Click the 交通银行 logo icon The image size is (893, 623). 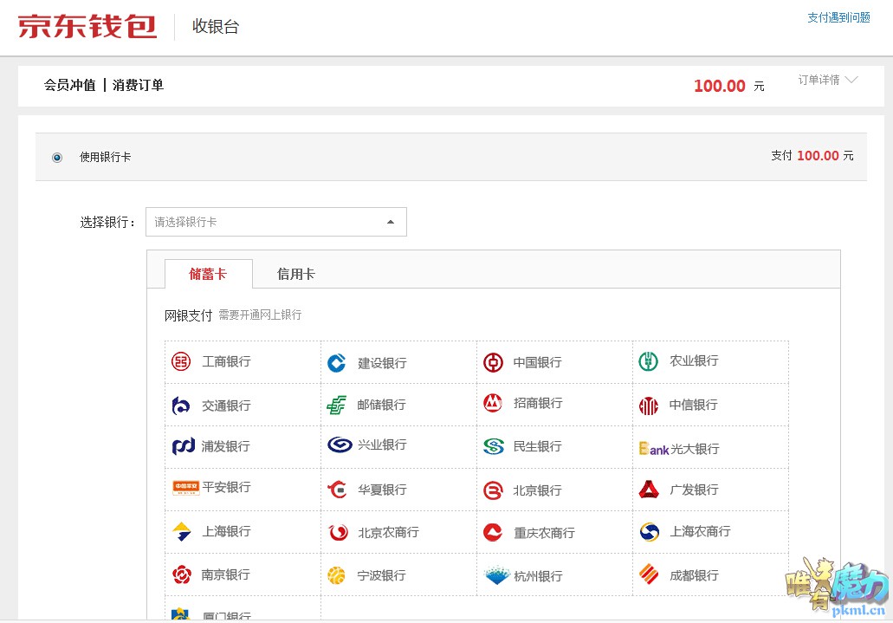click(181, 406)
